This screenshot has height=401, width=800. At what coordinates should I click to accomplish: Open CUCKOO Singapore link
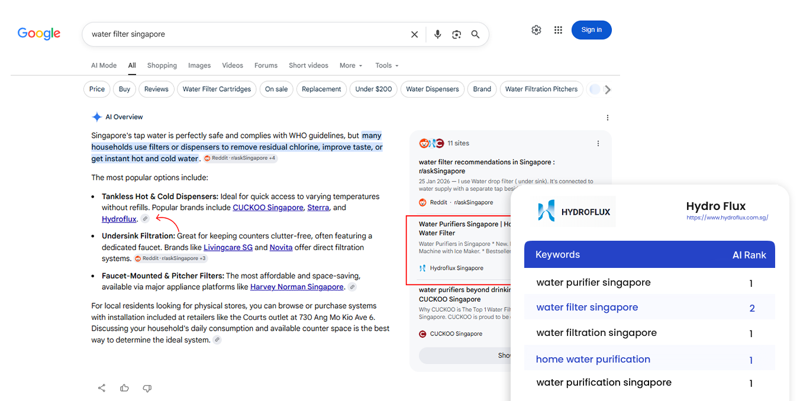[x=268, y=208]
